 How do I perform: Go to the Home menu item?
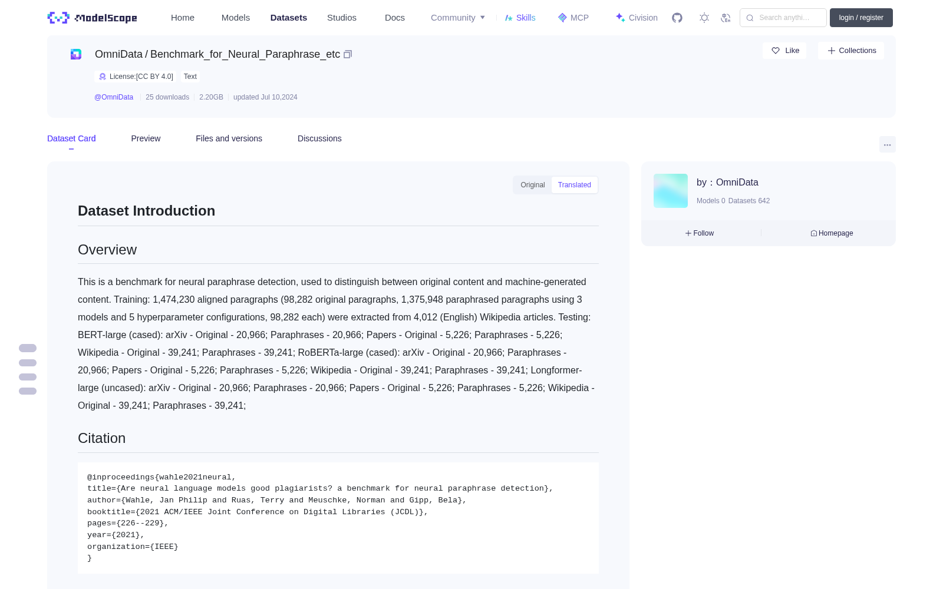point(183,18)
